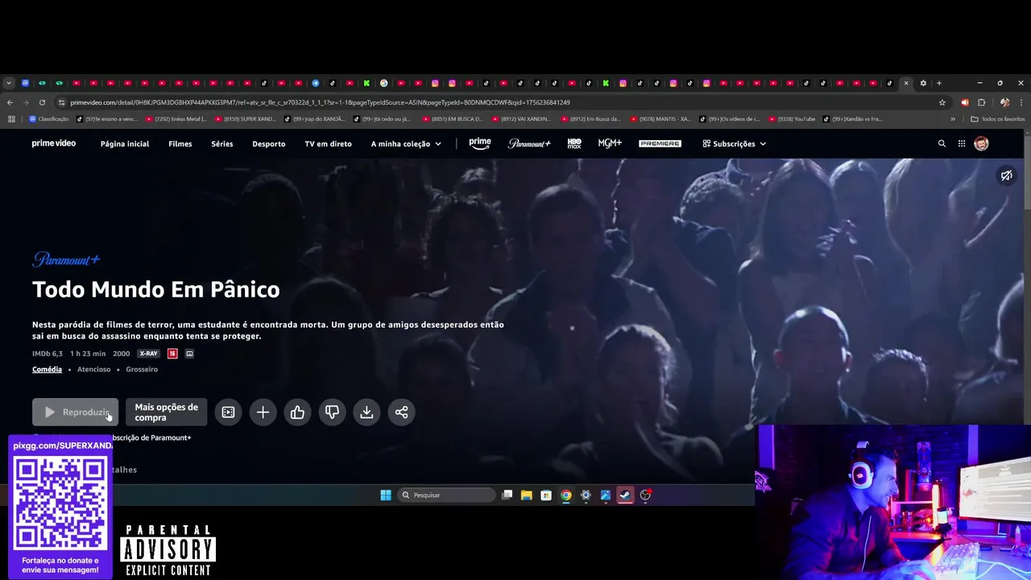Open the Classificação bookmark

pos(48,119)
